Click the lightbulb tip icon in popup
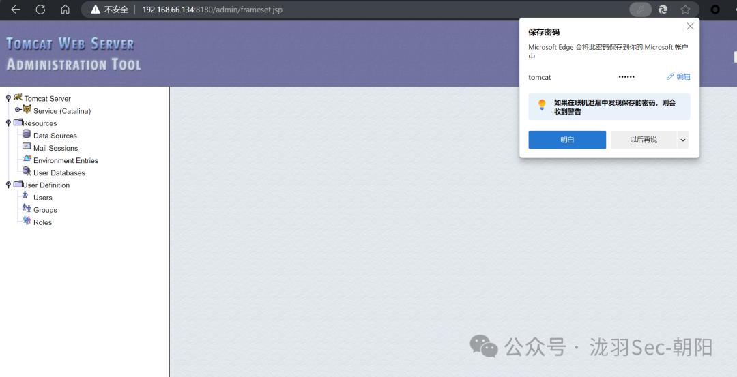Image resolution: width=737 pixels, height=377 pixels. pos(542,105)
